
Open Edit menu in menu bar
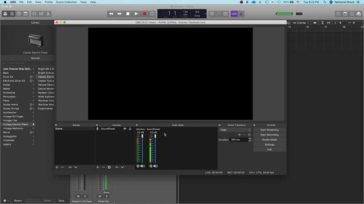(29, 2)
